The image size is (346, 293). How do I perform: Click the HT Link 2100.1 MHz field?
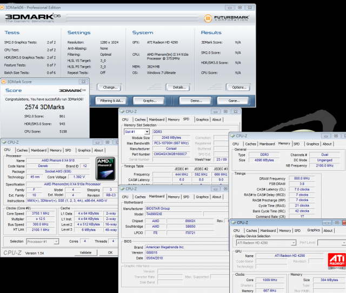(x=41, y=230)
